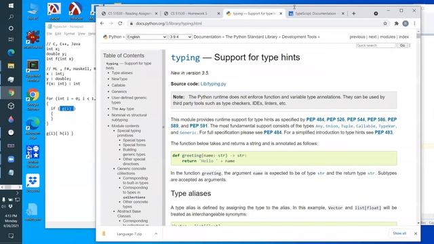
Task: Open the This PC desktop icon
Action: coord(33,11)
